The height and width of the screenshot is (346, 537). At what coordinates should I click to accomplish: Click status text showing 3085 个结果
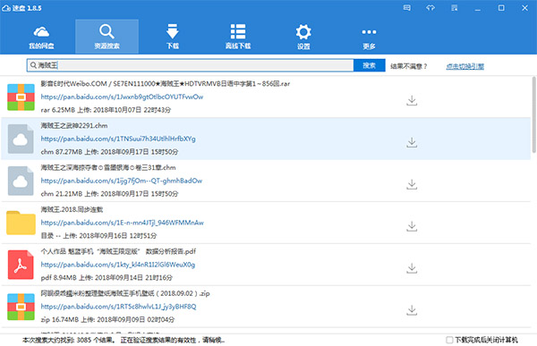[124, 340]
